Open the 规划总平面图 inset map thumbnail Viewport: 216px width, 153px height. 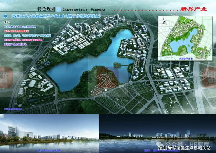click(185, 38)
